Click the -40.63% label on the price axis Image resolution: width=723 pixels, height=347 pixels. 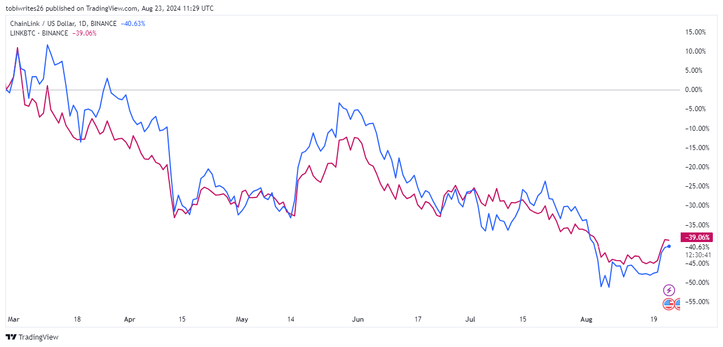click(x=697, y=247)
